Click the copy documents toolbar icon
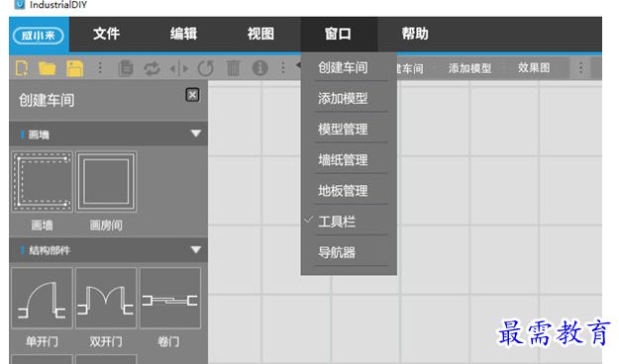Viewport: 619px width, 364px height. 126,68
